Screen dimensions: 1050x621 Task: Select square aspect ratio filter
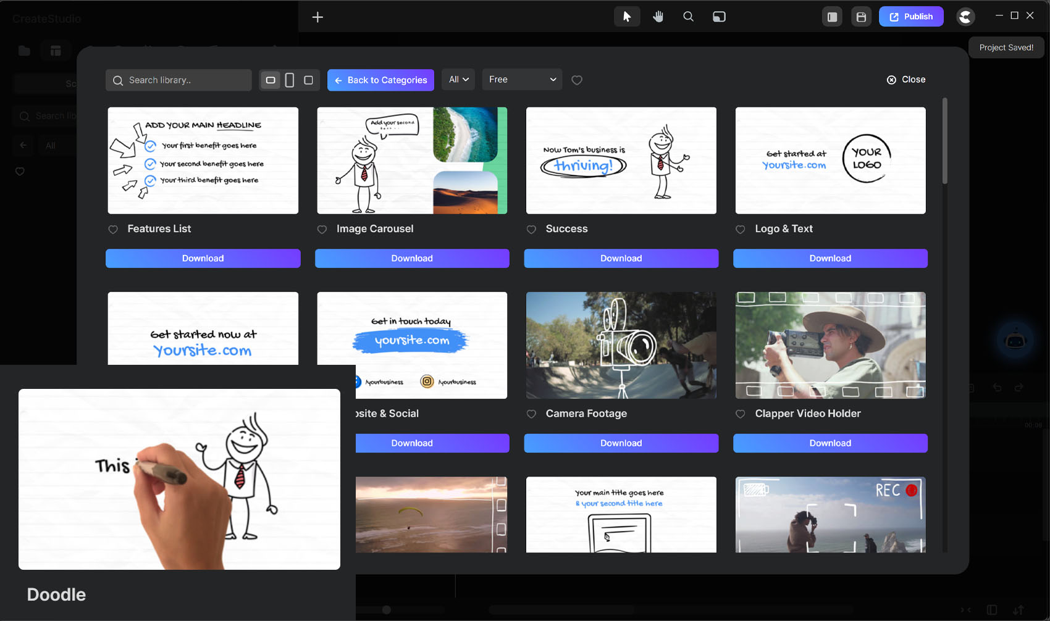point(309,80)
